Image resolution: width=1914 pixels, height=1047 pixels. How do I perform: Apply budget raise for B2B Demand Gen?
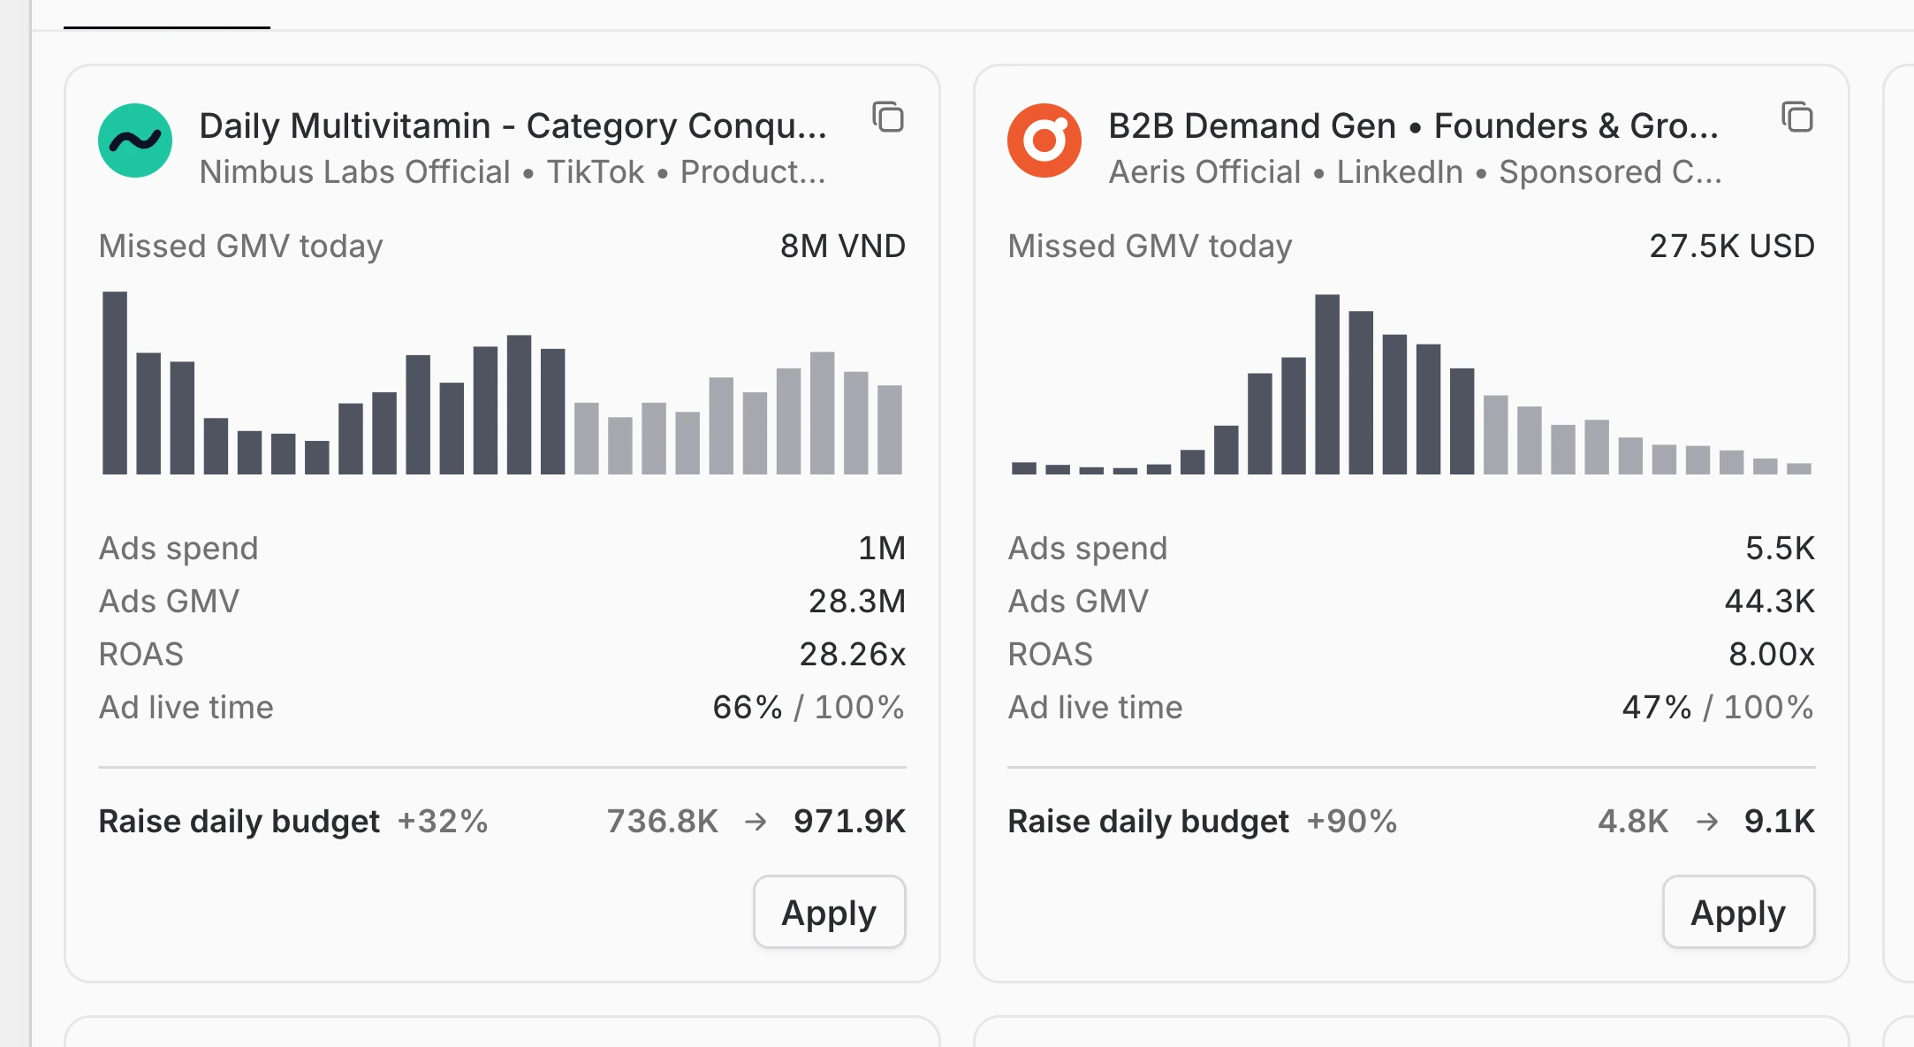tap(1738, 912)
